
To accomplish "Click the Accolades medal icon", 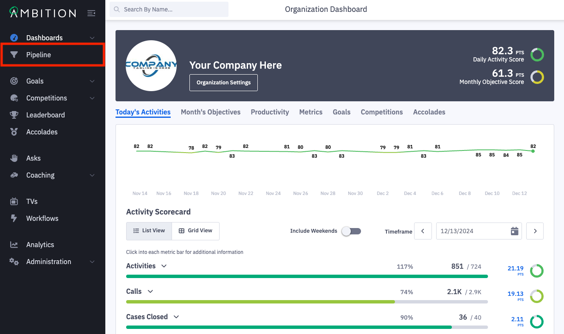I will (14, 132).
